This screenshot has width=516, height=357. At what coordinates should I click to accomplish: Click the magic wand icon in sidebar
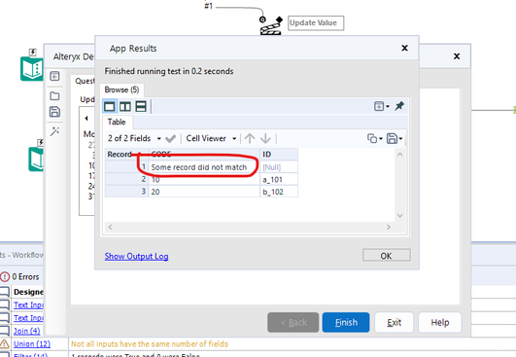(x=54, y=131)
